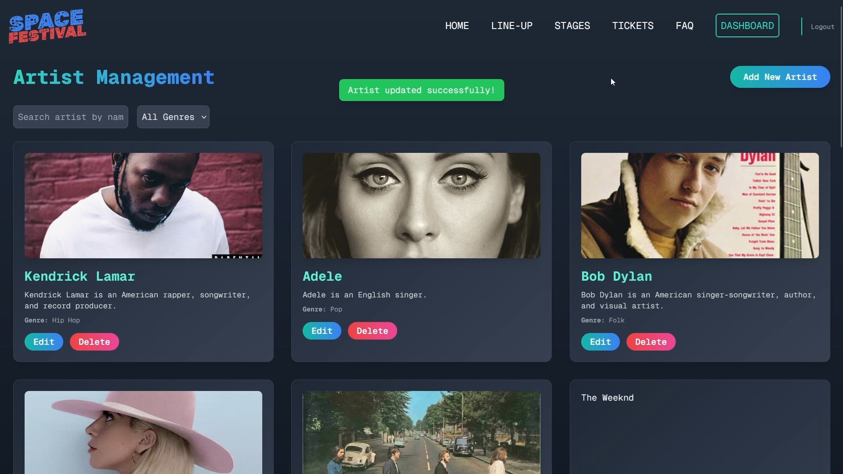Viewport: 843px width, 474px height.
Task: Click the Adele portrait thumbnail
Action: pyautogui.click(x=421, y=206)
